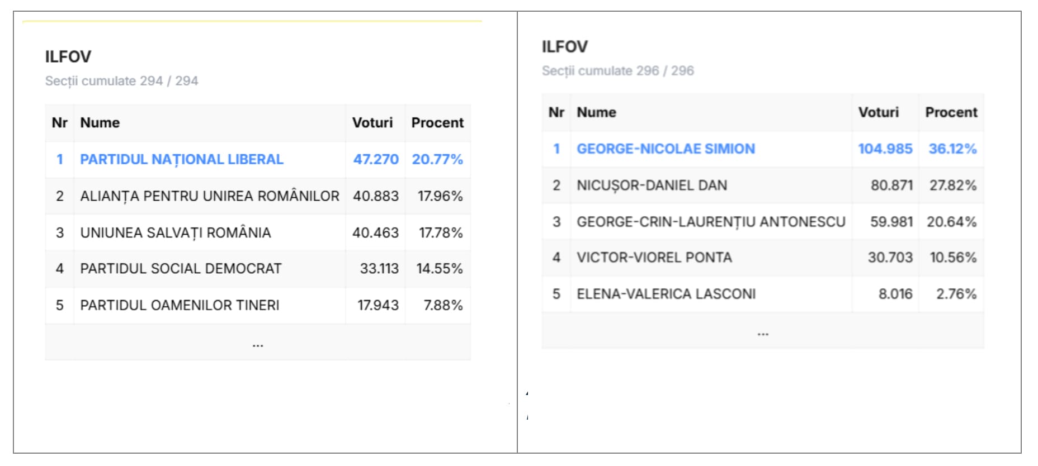Click Voturi header in the candidate table

point(879,112)
